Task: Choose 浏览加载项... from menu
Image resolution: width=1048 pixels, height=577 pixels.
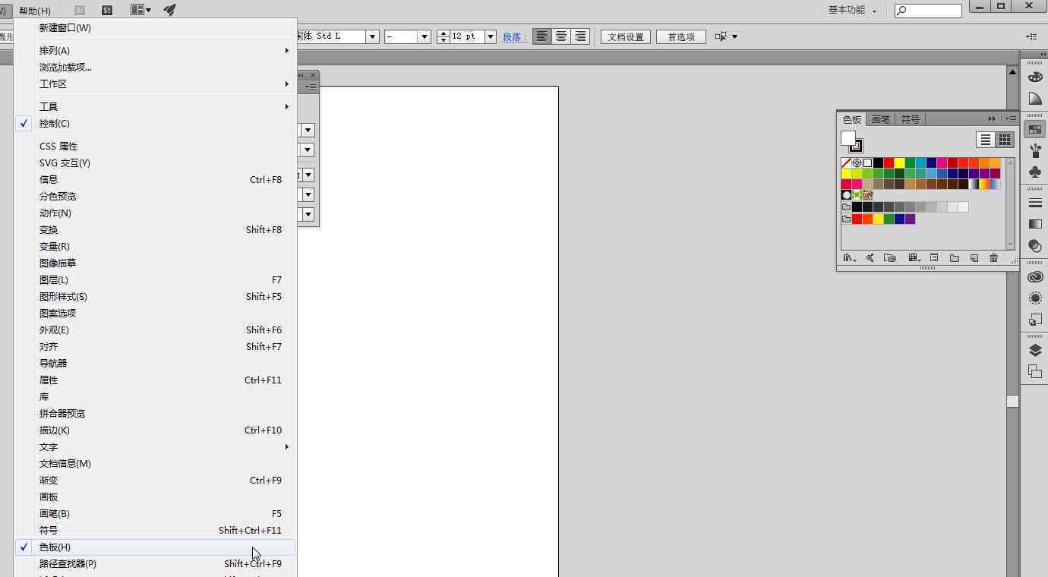Action: tap(155, 68)
